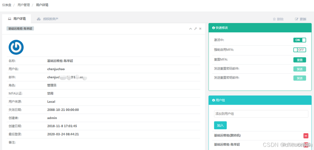
Task: Switch to the 用户详情 tab
Action: click(17, 19)
